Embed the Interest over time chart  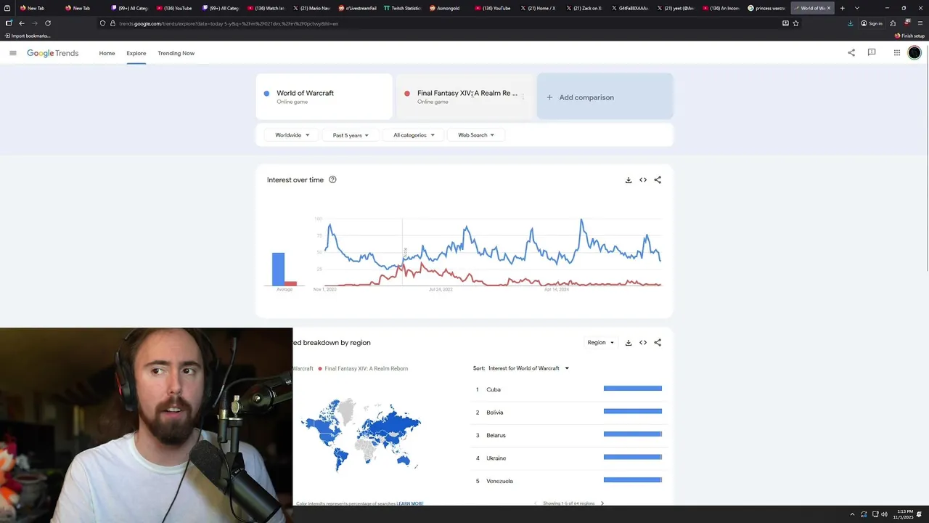[643, 180]
